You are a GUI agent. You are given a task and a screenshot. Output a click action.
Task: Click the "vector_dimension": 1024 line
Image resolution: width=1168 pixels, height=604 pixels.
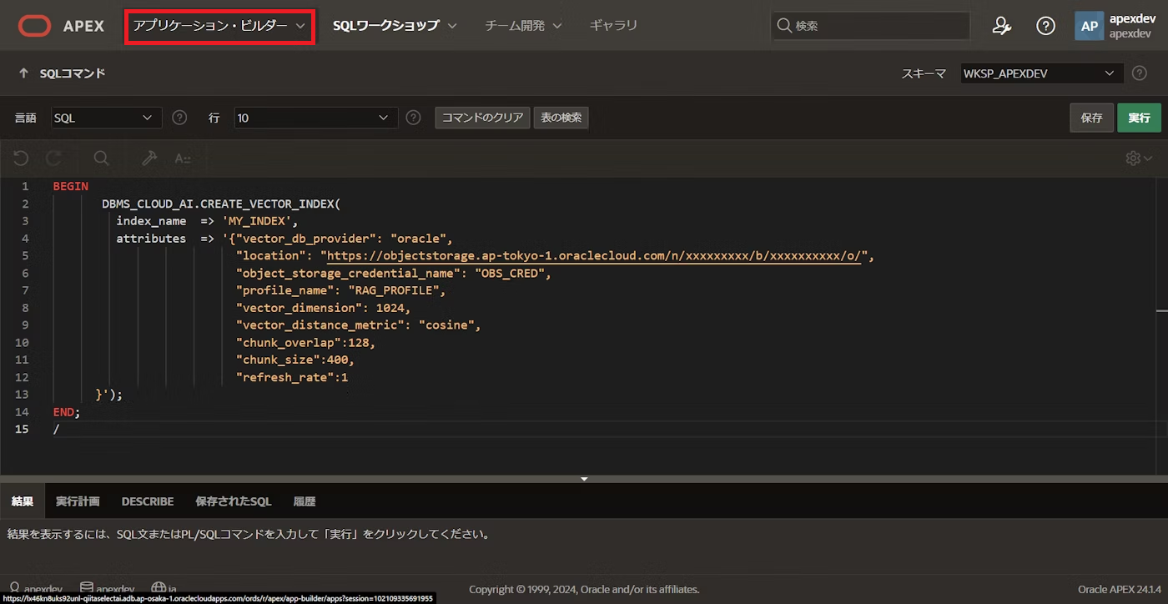[324, 308]
